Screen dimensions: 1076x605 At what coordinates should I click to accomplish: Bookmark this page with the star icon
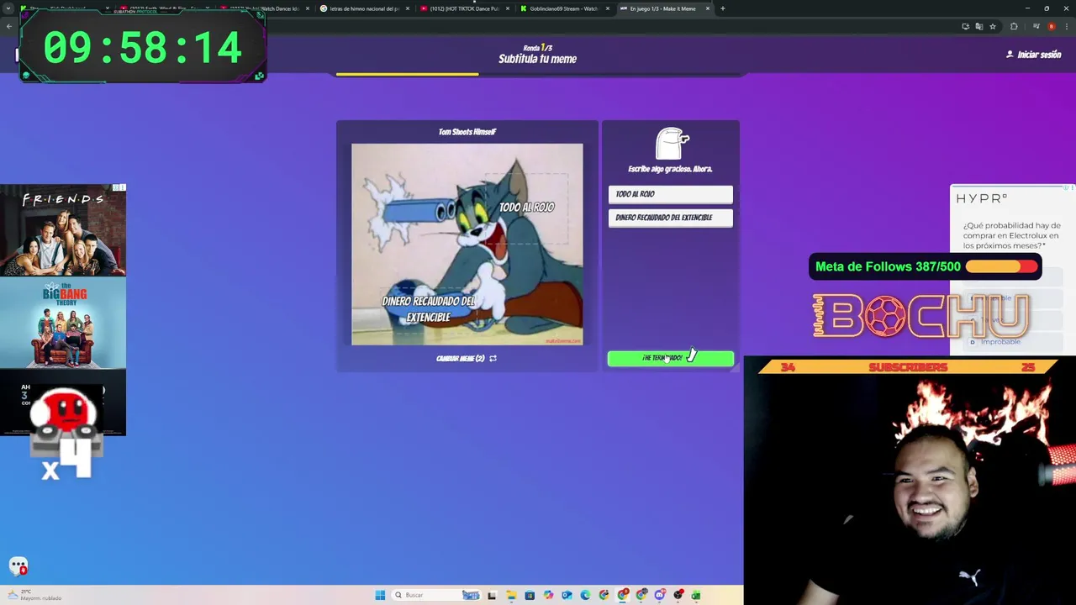pos(993,26)
